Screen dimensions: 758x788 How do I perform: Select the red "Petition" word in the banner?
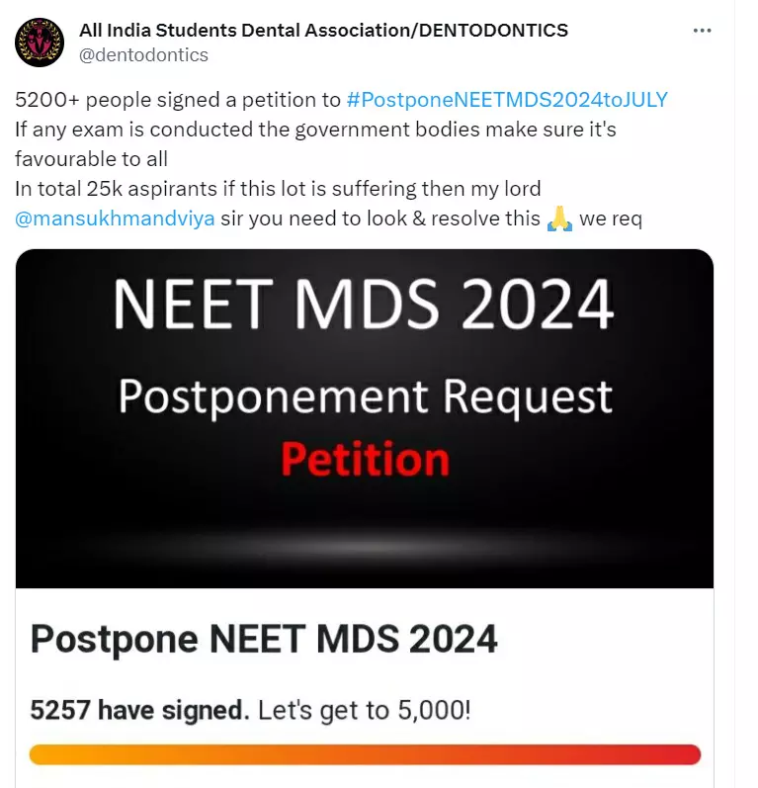[365, 458]
